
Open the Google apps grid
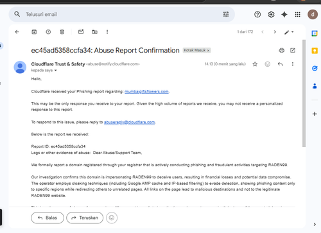tap(297, 14)
